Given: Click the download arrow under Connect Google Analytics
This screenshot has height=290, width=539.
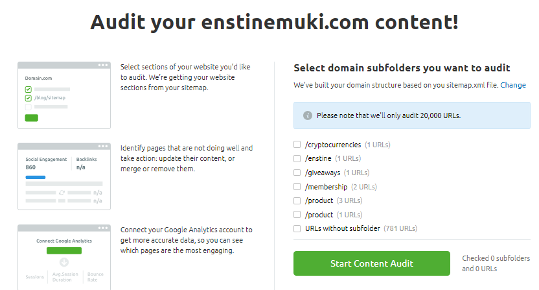Looking at the screenshot, I should (64, 262).
